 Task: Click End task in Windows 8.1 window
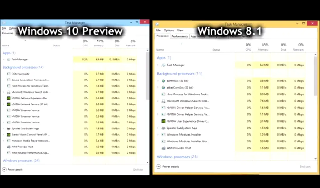click(x=305, y=166)
